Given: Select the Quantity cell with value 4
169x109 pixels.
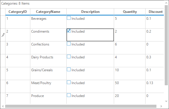Looking at the screenshot, I should 130,61.
